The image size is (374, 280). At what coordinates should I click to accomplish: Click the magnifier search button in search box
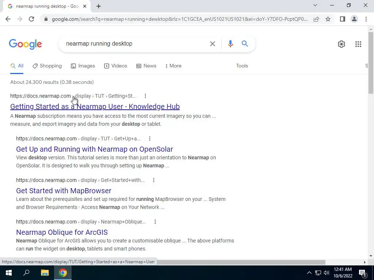[x=245, y=44]
